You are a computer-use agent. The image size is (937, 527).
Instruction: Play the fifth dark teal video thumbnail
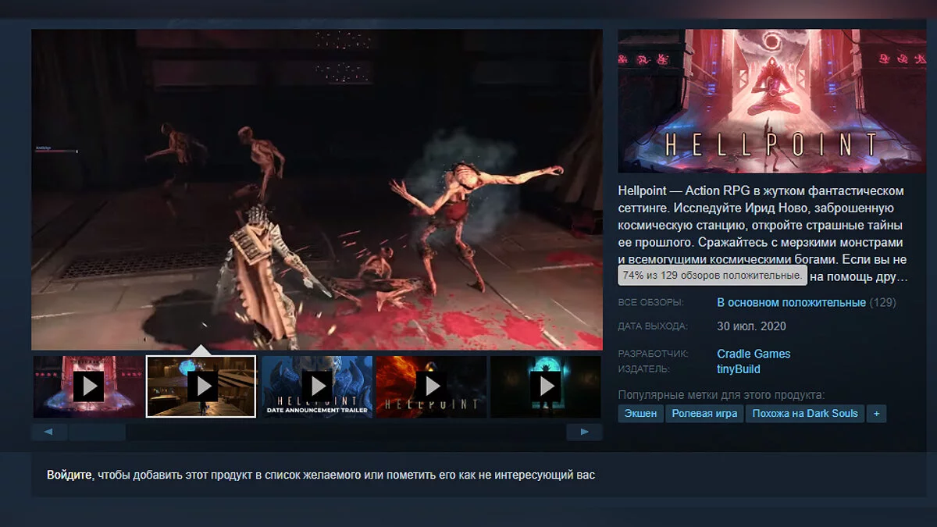click(546, 386)
